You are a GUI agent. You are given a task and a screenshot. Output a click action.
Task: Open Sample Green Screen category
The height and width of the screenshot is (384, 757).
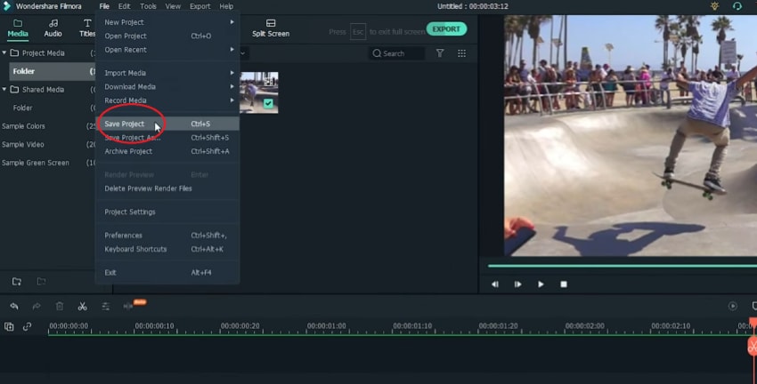[x=36, y=163]
